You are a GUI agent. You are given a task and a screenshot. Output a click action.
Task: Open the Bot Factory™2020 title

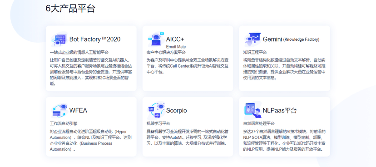pos(95,39)
